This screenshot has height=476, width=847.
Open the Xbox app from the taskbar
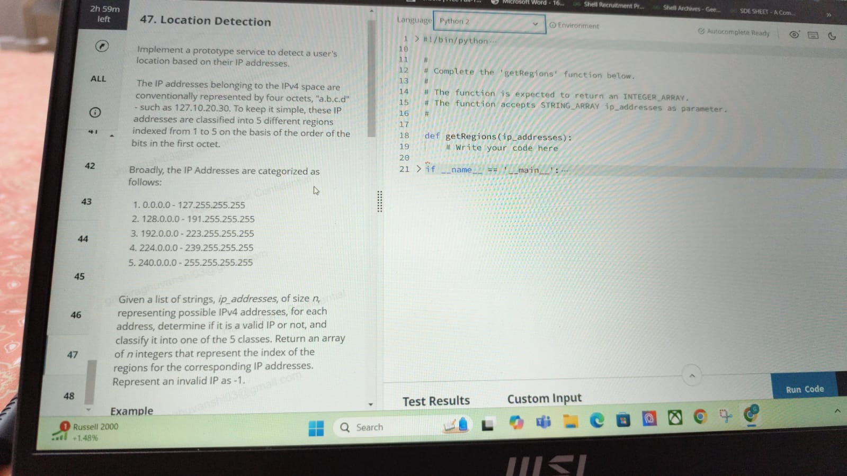pyautogui.click(x=675, y=418)
